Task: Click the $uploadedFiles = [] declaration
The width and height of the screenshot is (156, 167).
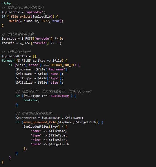Action: click(20, 56)
